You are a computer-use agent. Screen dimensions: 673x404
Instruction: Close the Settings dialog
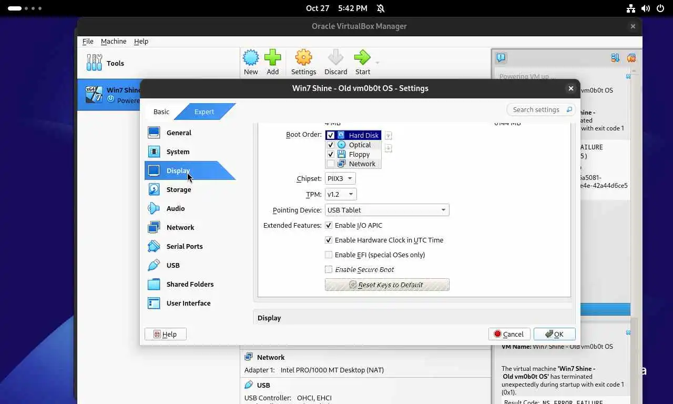(x=570, y=88)
